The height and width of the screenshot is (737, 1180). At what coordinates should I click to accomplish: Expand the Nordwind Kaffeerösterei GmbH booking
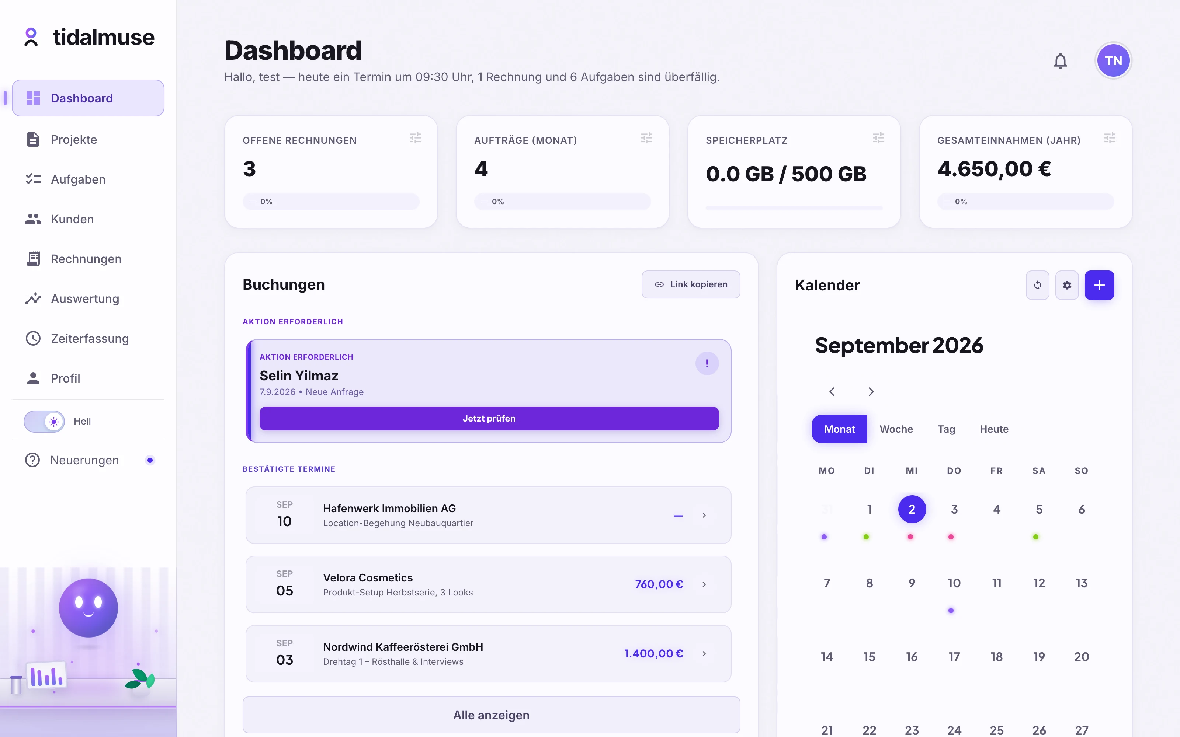(x=704, y=654)
